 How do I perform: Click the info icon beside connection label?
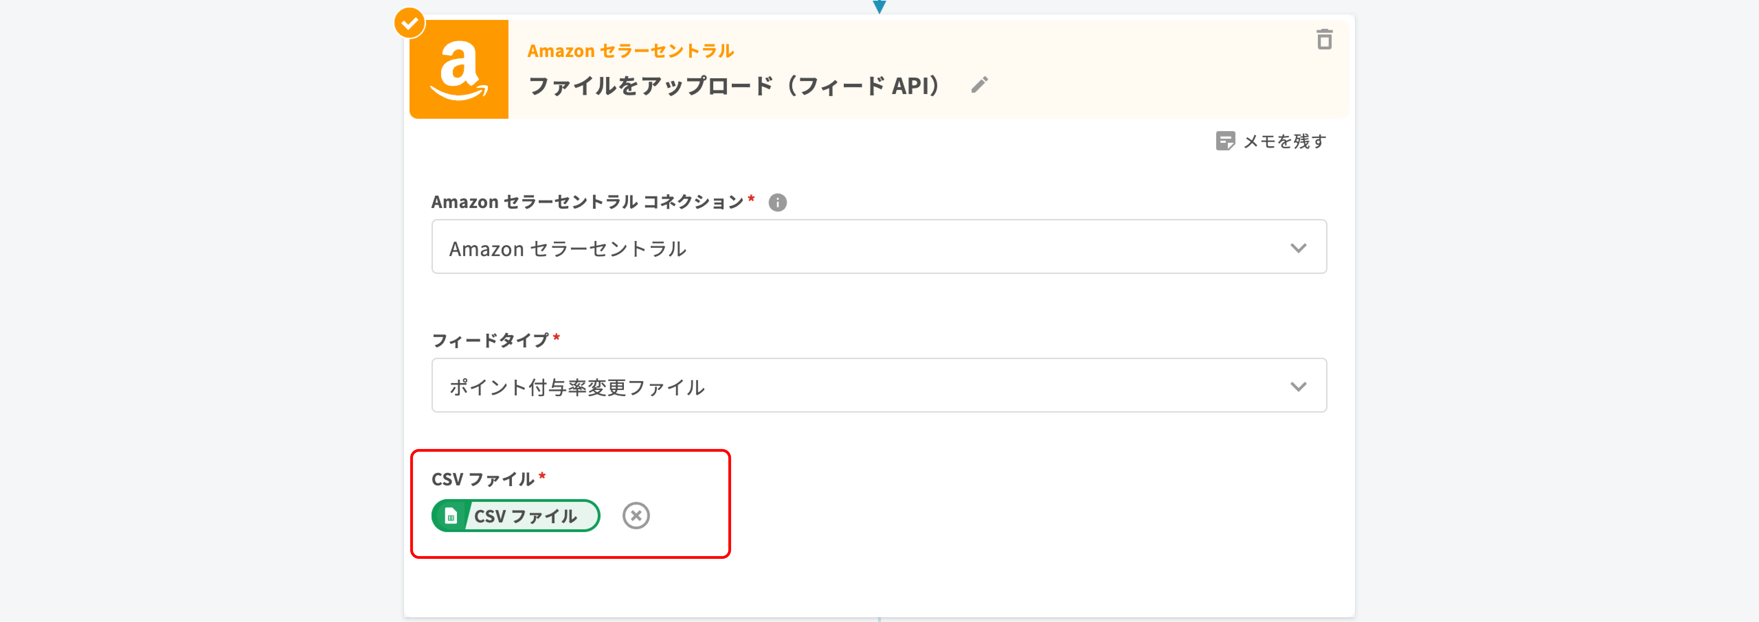pos(777,203)
